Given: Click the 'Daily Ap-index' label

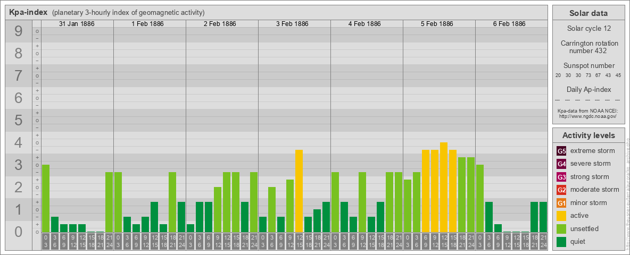Looking at the screenshot, I should pyautogui.click(x=589, y=89).
